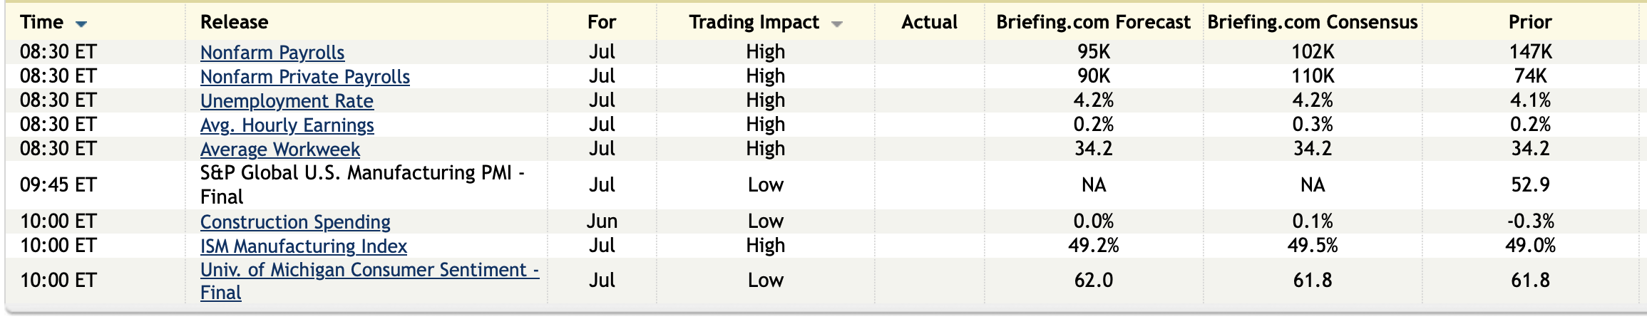This screenshot has width=1647, height=319.
Task: Click the Release column header
Action: tap(234, 22)
